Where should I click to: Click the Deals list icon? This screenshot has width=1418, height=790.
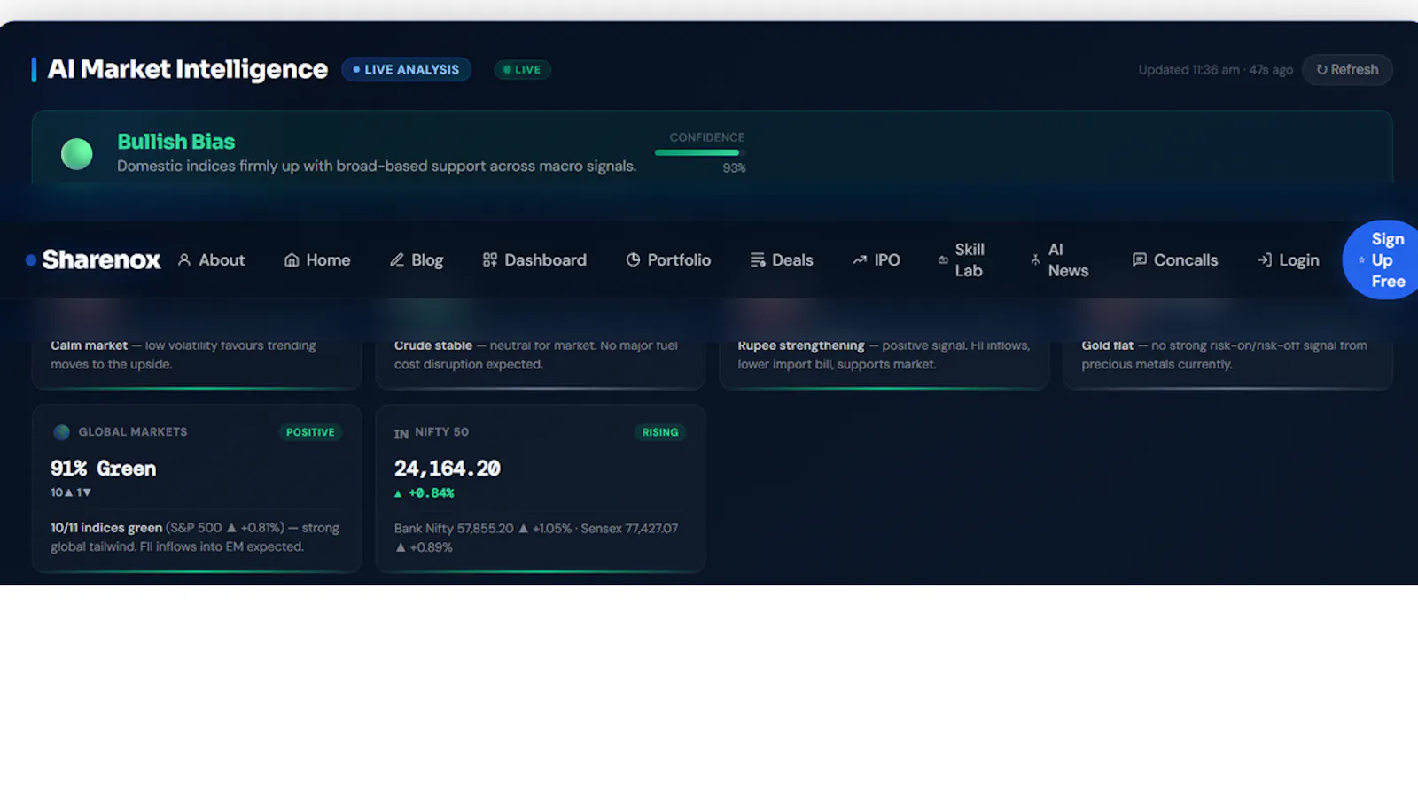tap(757, 259)
